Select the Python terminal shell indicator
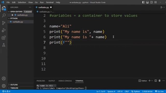 pos(143,81)
